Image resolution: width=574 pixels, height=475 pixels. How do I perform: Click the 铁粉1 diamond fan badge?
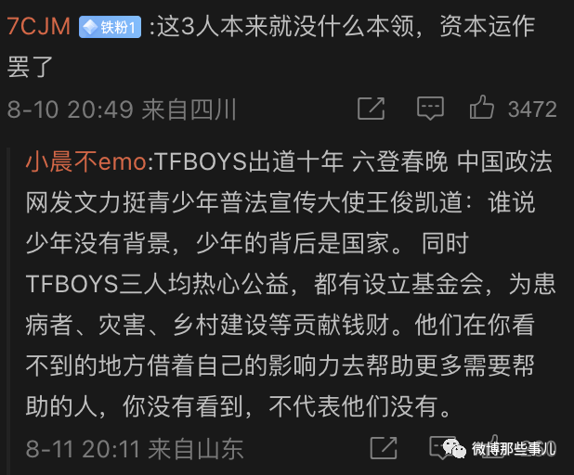(x=110, y=27)
